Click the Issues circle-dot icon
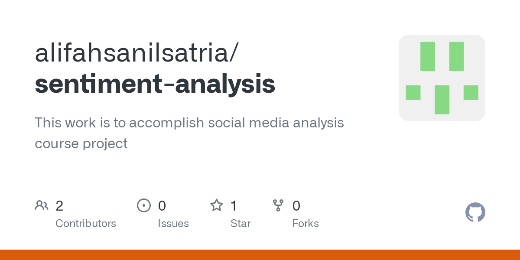 pyautogui.click(x=144, y=205)
